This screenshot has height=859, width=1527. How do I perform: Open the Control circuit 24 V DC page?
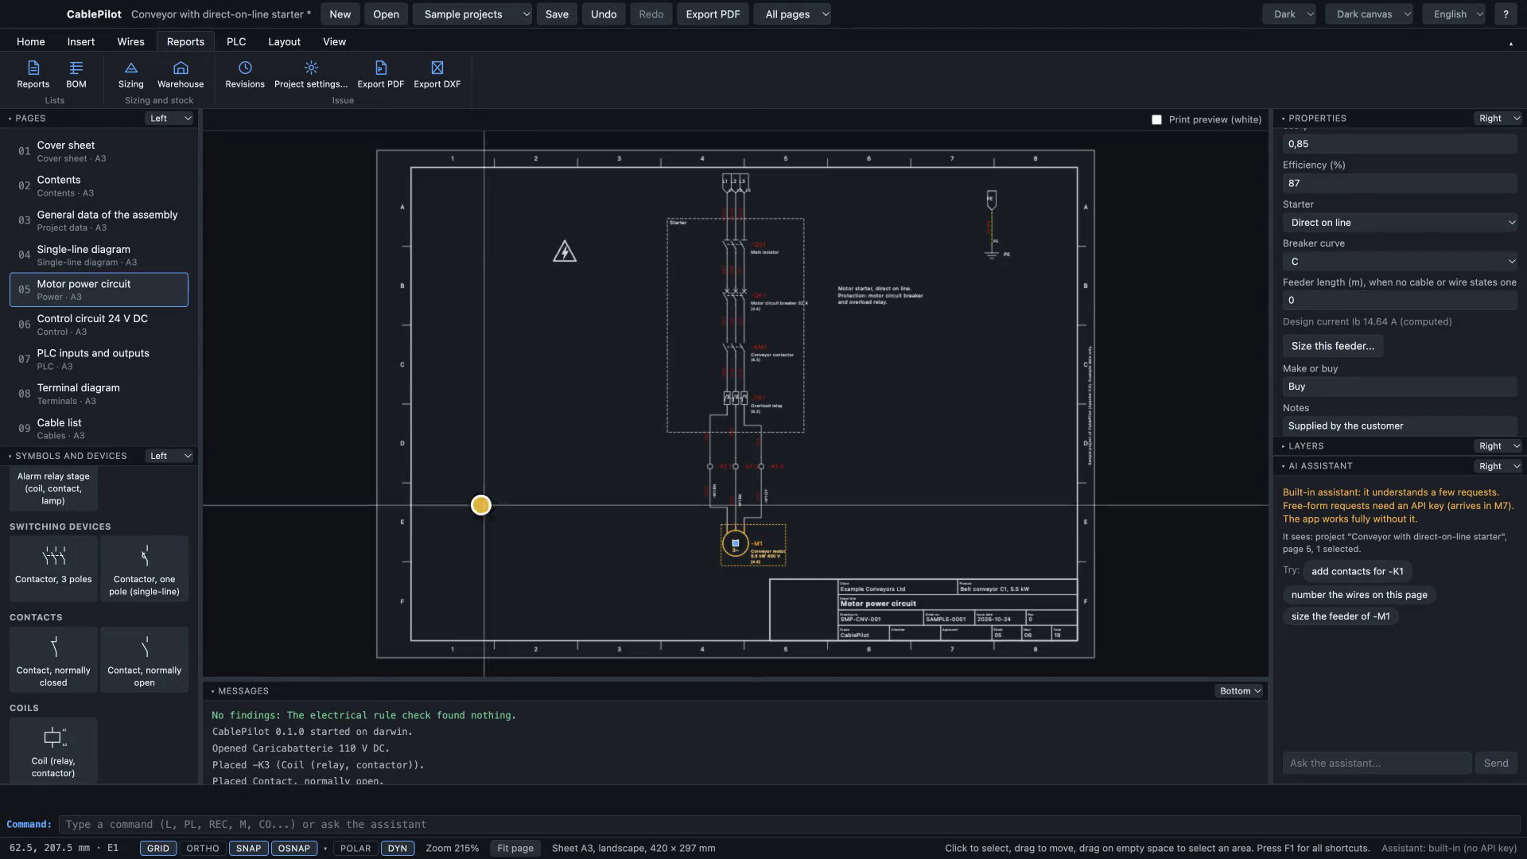coord(99,325)
